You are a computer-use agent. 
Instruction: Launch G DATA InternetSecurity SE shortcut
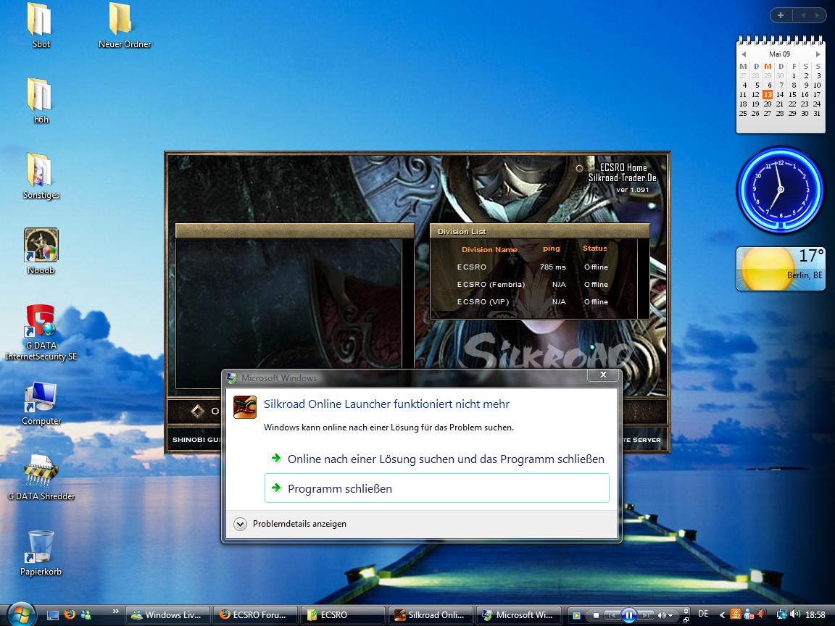point(41,322)
